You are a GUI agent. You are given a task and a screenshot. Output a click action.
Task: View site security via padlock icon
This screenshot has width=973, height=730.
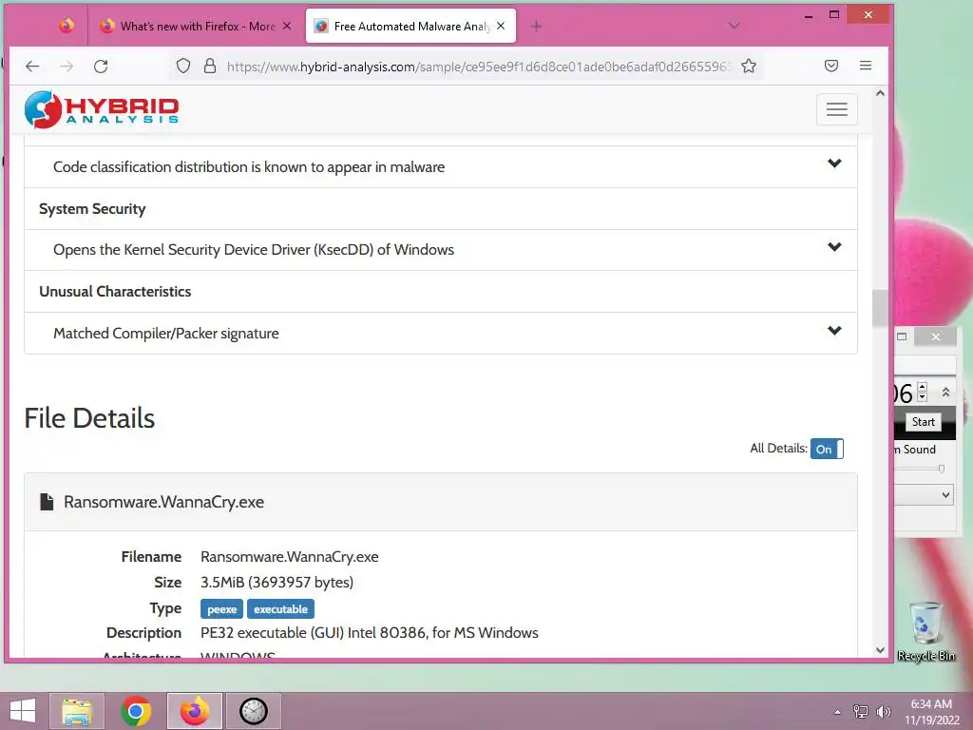[210, 66]
